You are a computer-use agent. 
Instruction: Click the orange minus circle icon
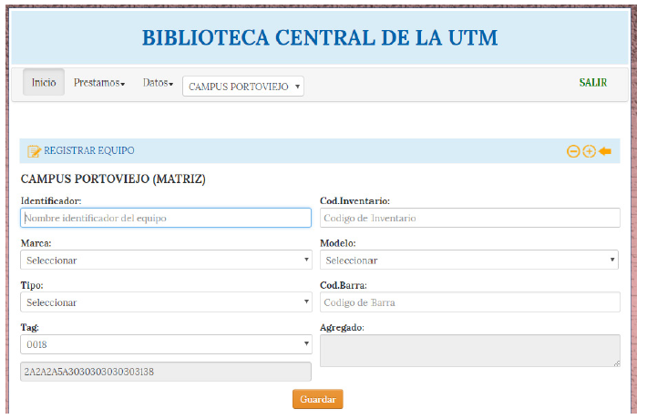point(573,151)
